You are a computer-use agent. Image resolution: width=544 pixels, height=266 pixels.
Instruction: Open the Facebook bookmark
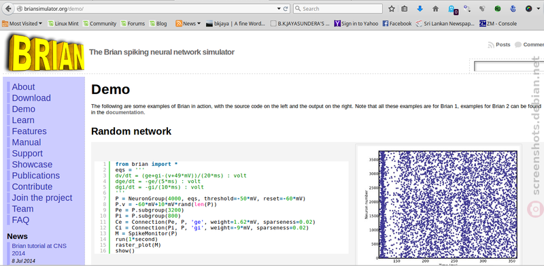click(x=397, y=24)
